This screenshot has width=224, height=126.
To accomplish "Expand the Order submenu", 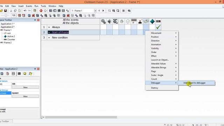I will [x=162, y=52].
